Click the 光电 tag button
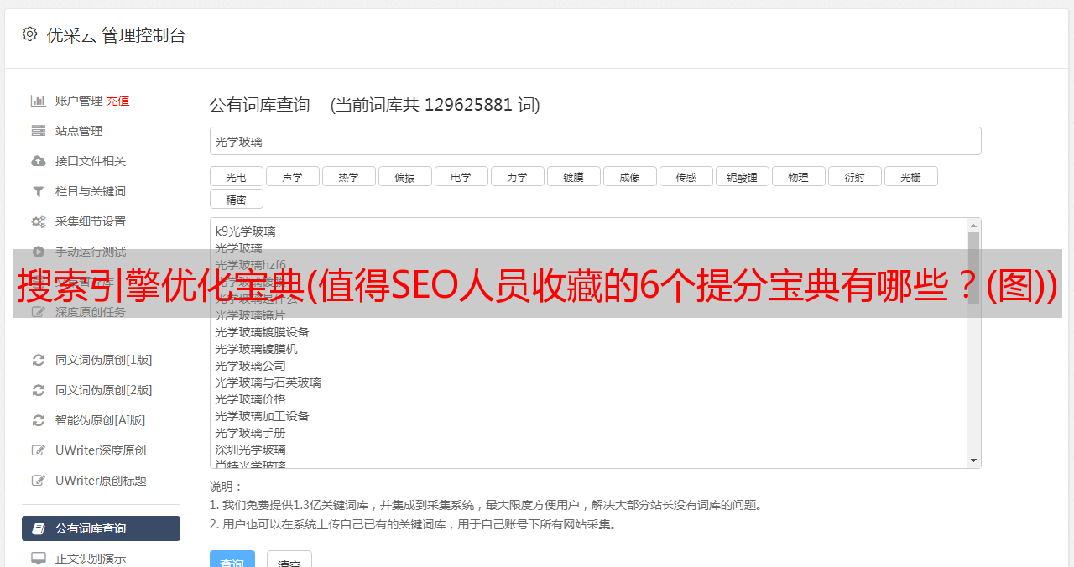 236,176
